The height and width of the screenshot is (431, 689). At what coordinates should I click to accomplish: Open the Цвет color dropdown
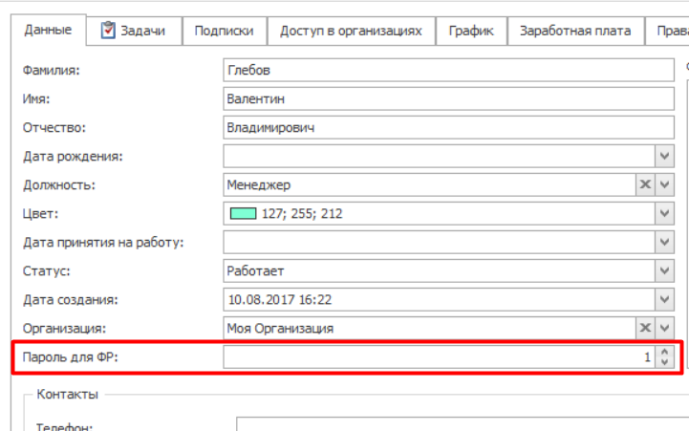(x=665, y=213)
